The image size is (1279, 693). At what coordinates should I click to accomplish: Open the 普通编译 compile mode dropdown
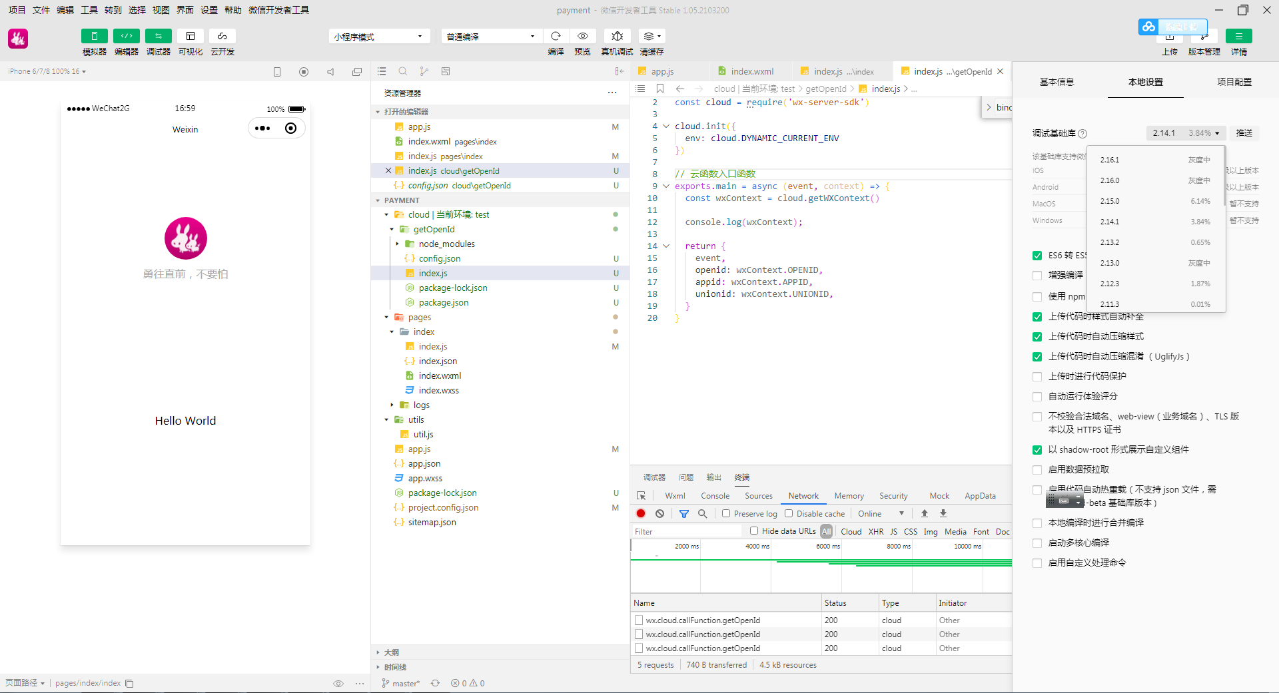pos(490,37)
